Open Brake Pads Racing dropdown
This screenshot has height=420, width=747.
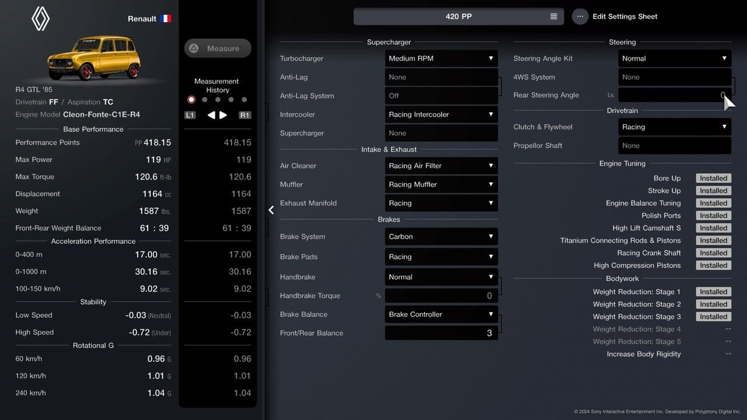(441, 257)
